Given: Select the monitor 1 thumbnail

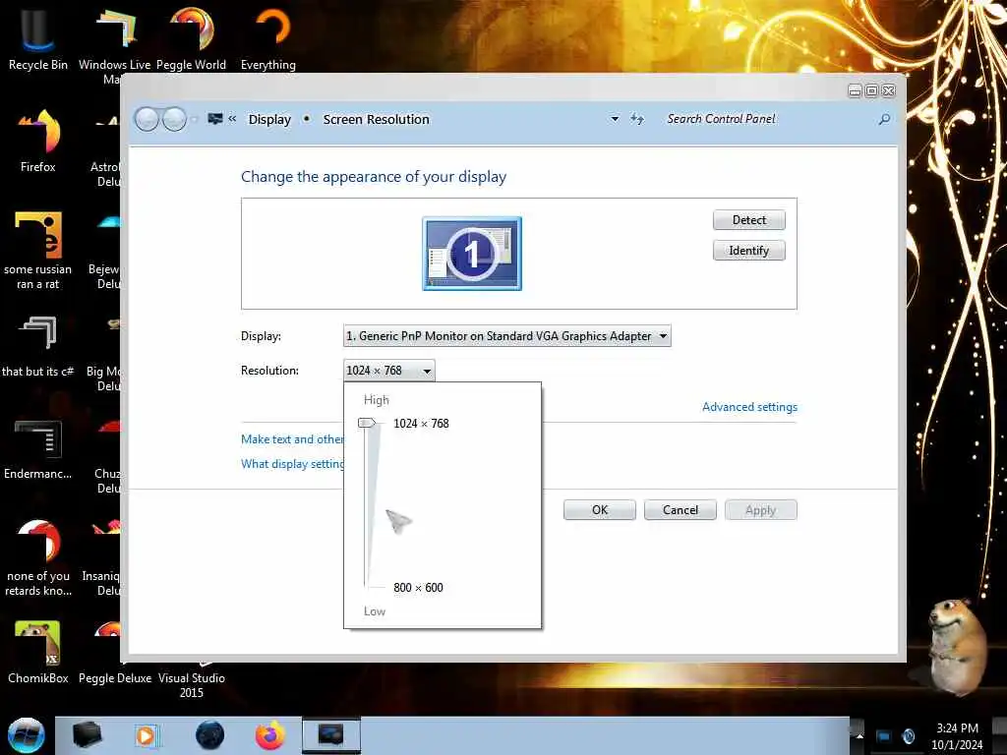Looking at the screenshot, I should pos(472,254).
